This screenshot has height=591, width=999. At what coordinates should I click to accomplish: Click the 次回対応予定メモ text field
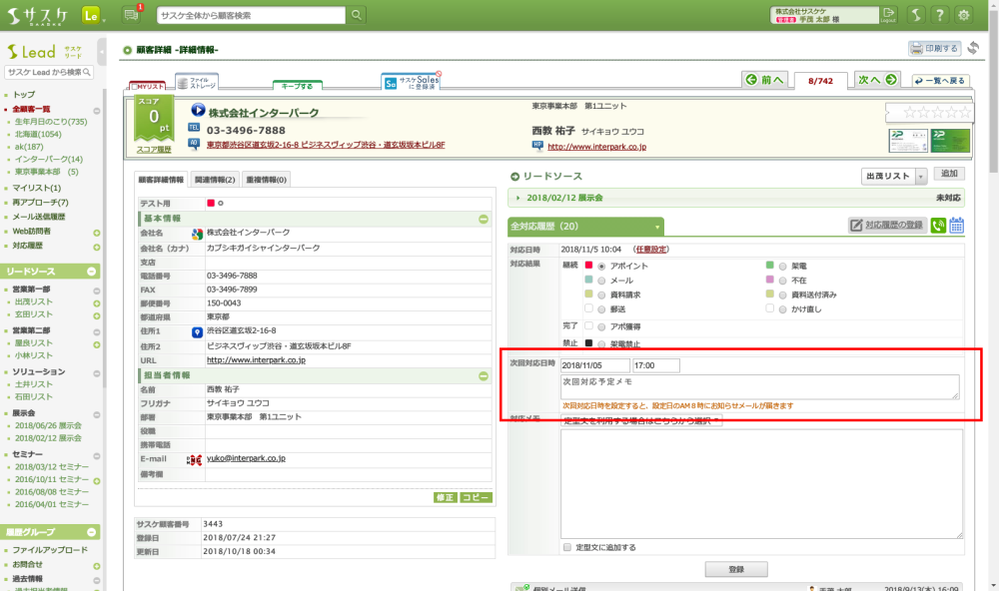759,386
